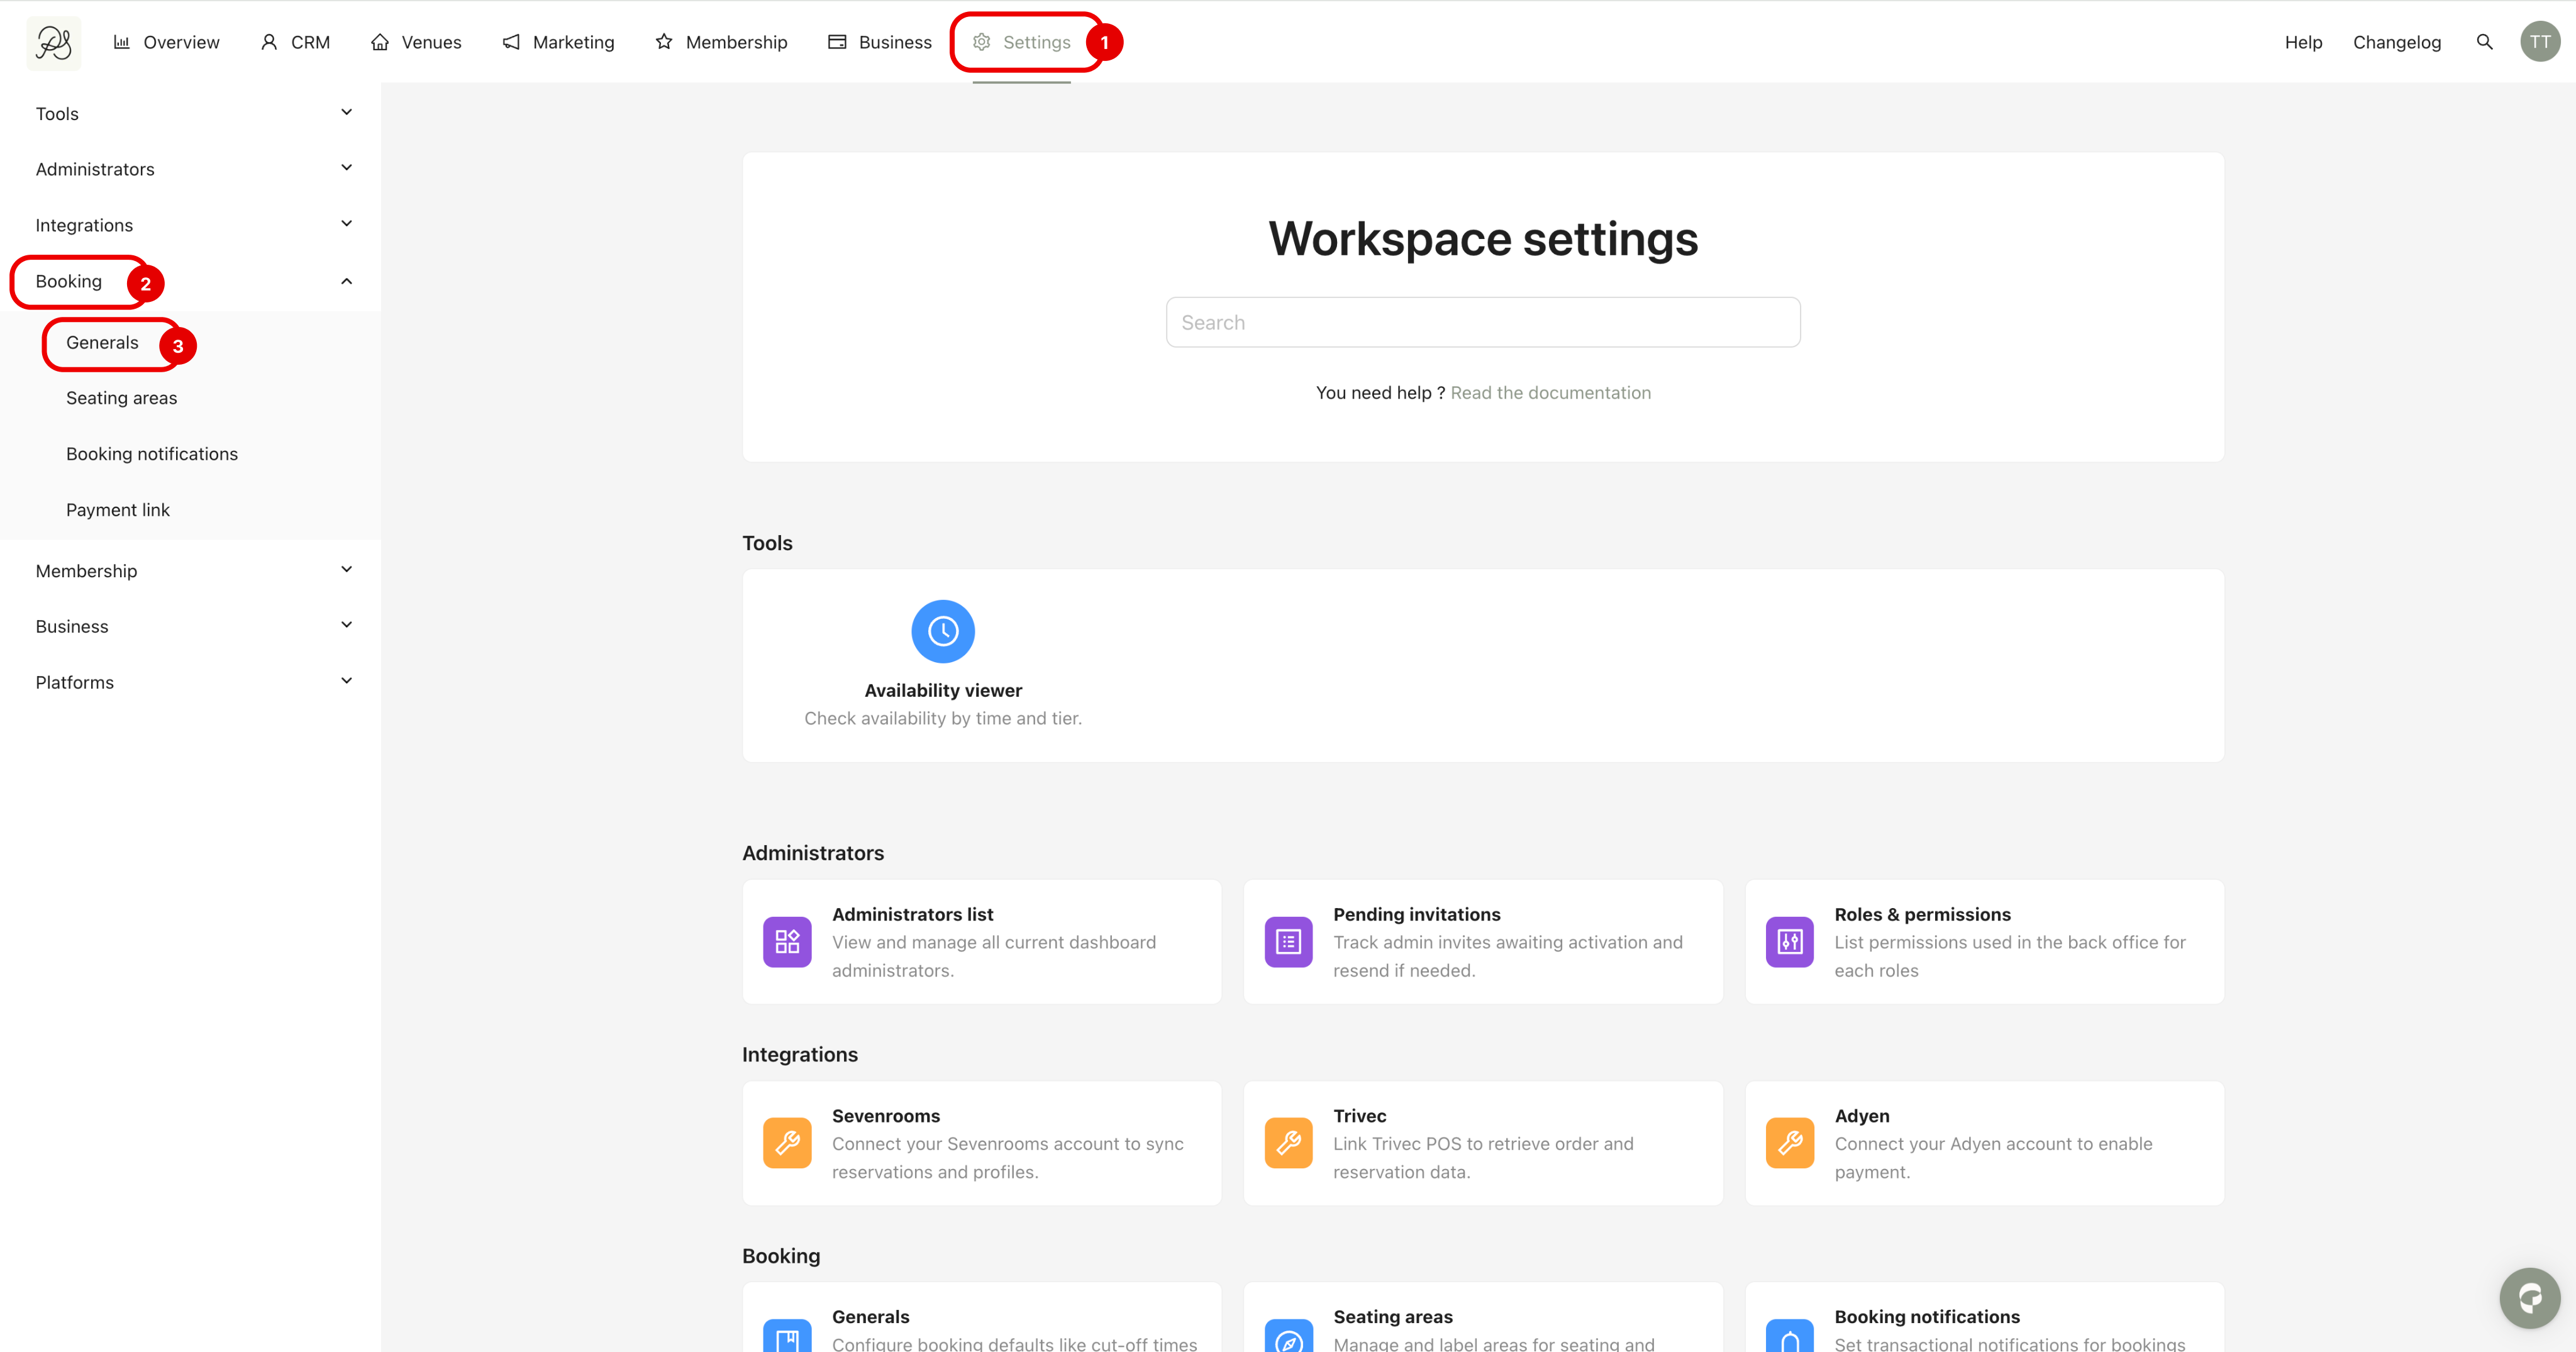2576x1352 pixels.
Task: Click the Sevenrooms orange wrench icon
Action: coord(787,1142)
